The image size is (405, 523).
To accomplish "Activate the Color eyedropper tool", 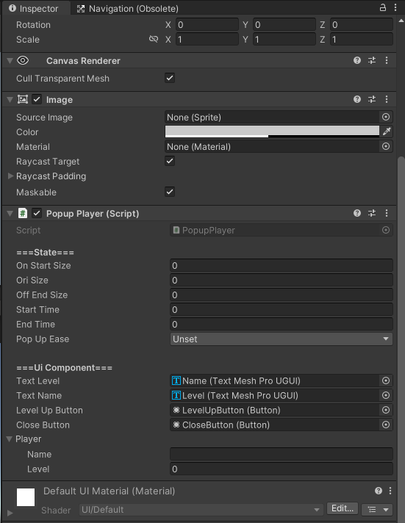I will (387, 131).
